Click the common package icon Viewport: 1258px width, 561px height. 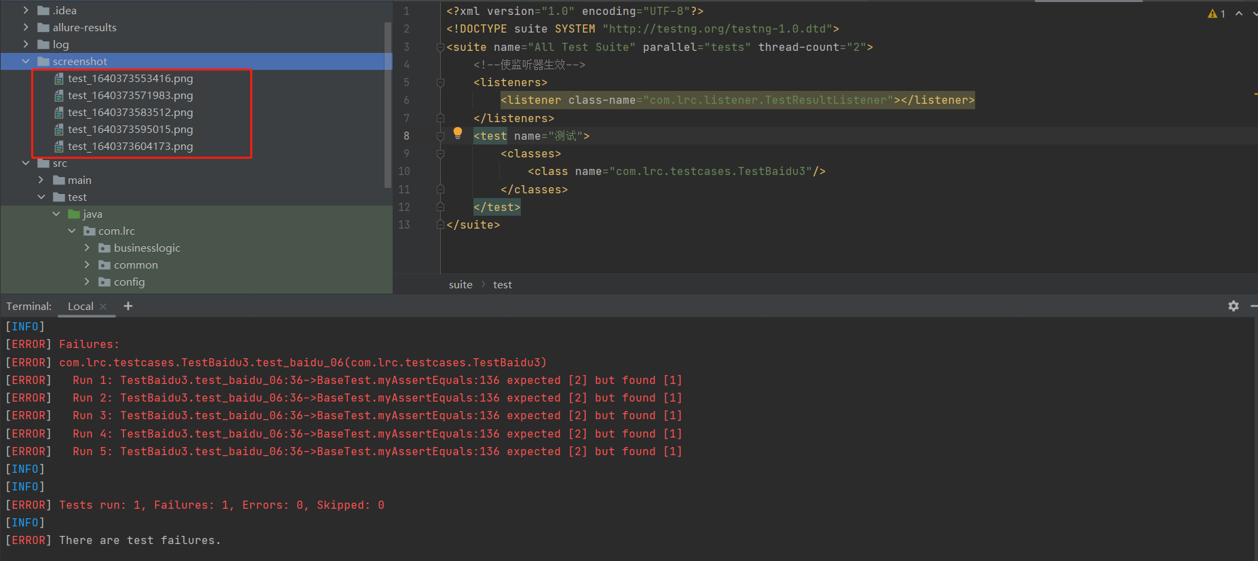point(104,265)
